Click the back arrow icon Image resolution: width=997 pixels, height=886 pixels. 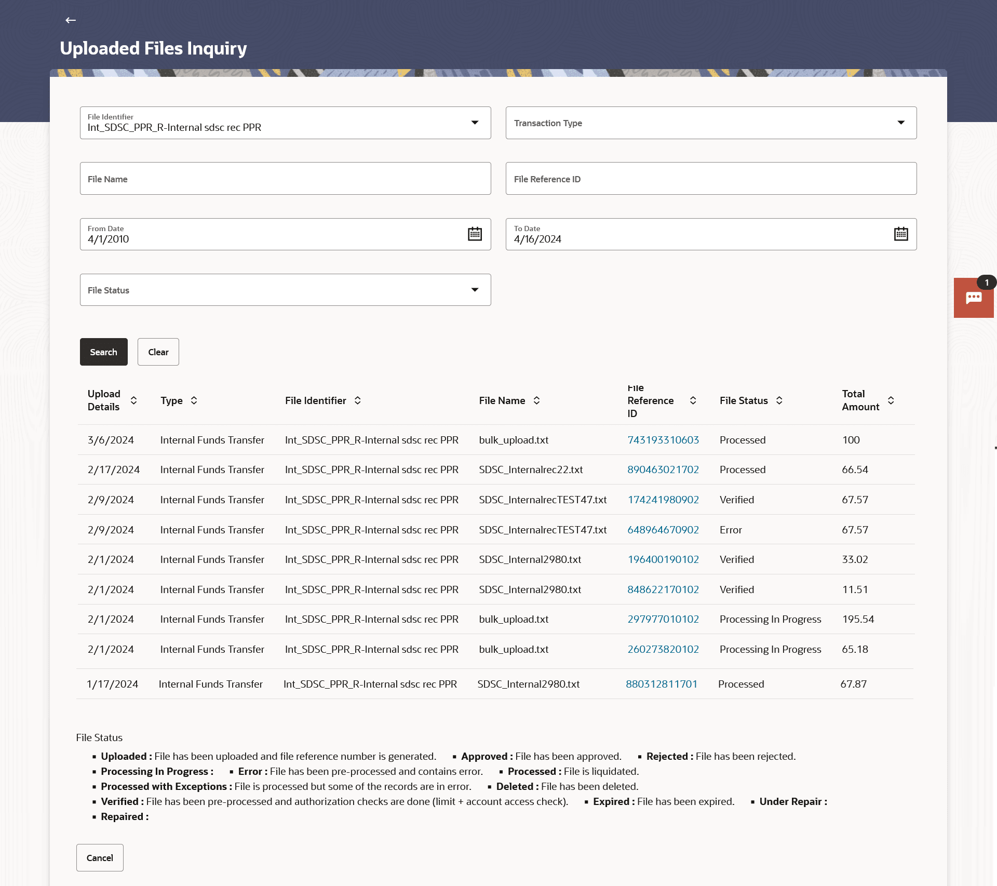(71, 20)
